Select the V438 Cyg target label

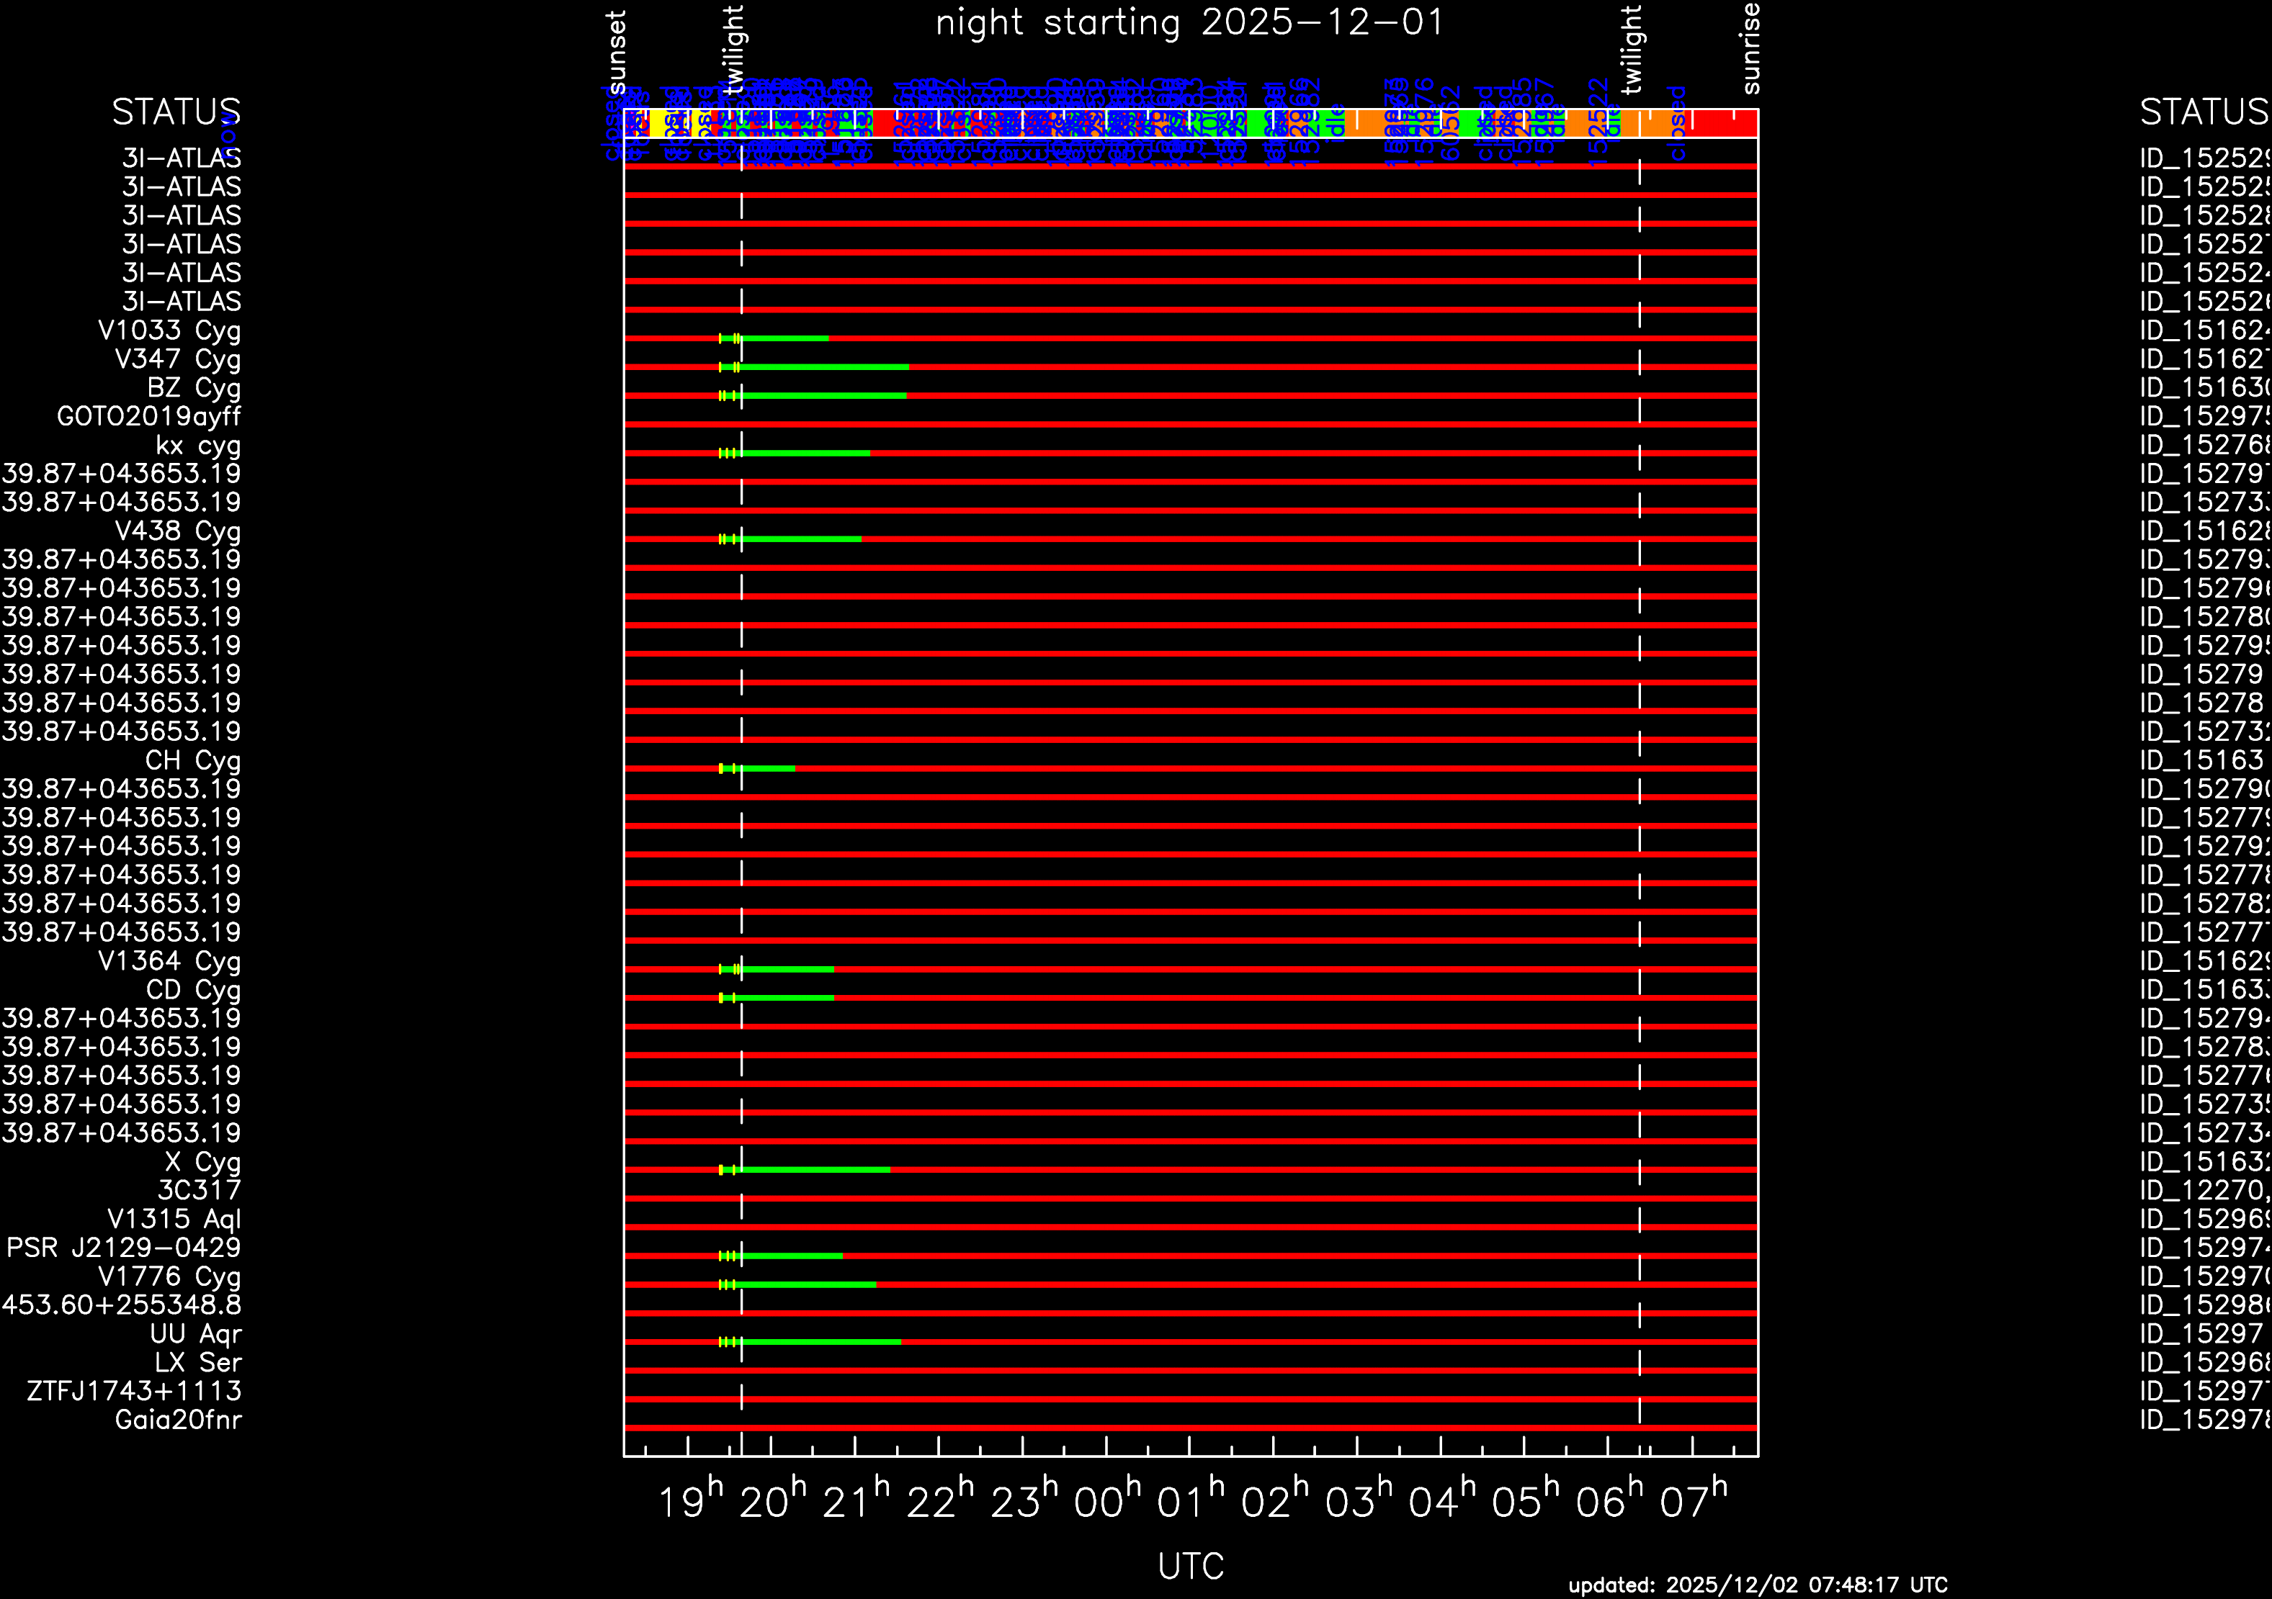(178, 532)
